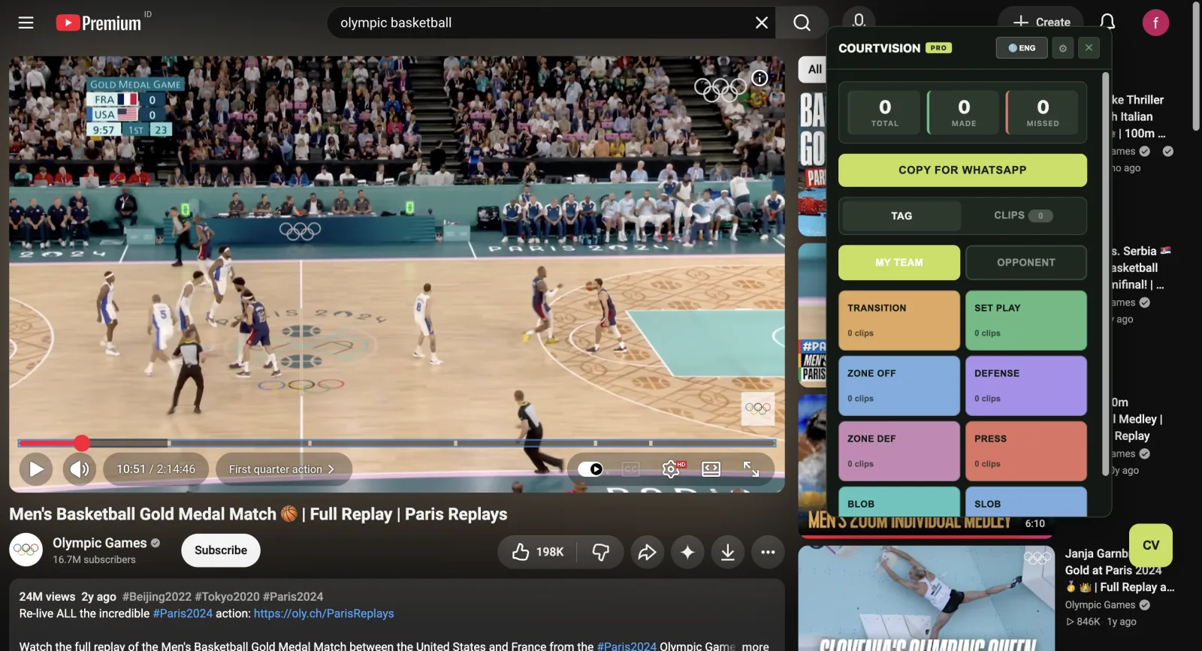Change CourtVision language ENG
Screen dimensions: 1202x651
1022,48
